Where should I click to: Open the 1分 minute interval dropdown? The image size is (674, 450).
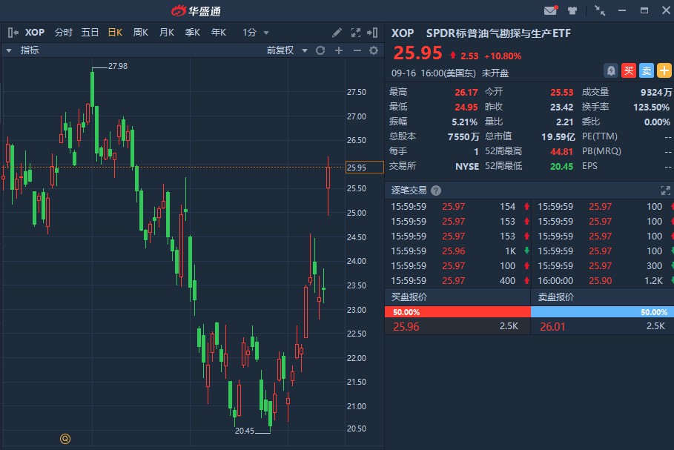pos(255,33)
